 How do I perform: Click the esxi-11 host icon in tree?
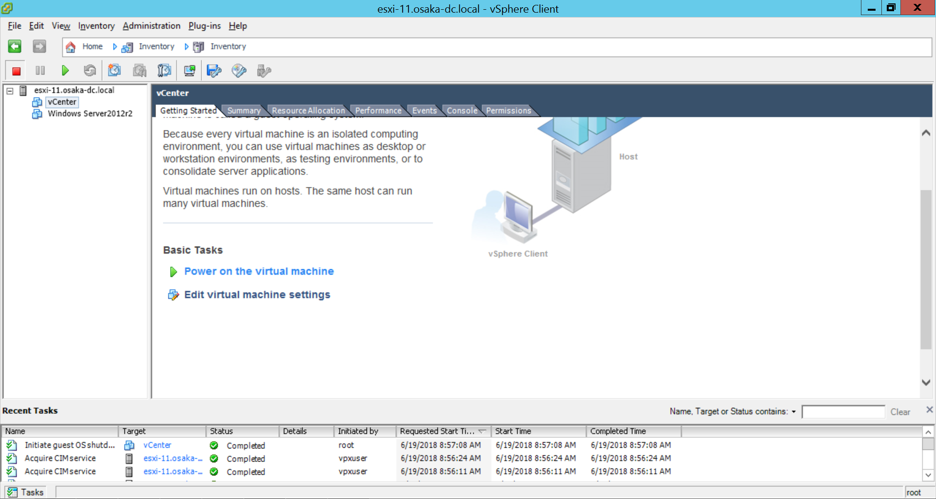click(x=23, y=91)
